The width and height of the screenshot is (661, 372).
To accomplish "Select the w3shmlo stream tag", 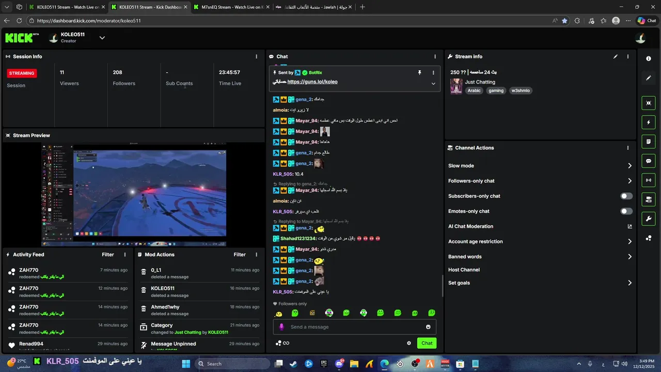I will pos(521,90).
